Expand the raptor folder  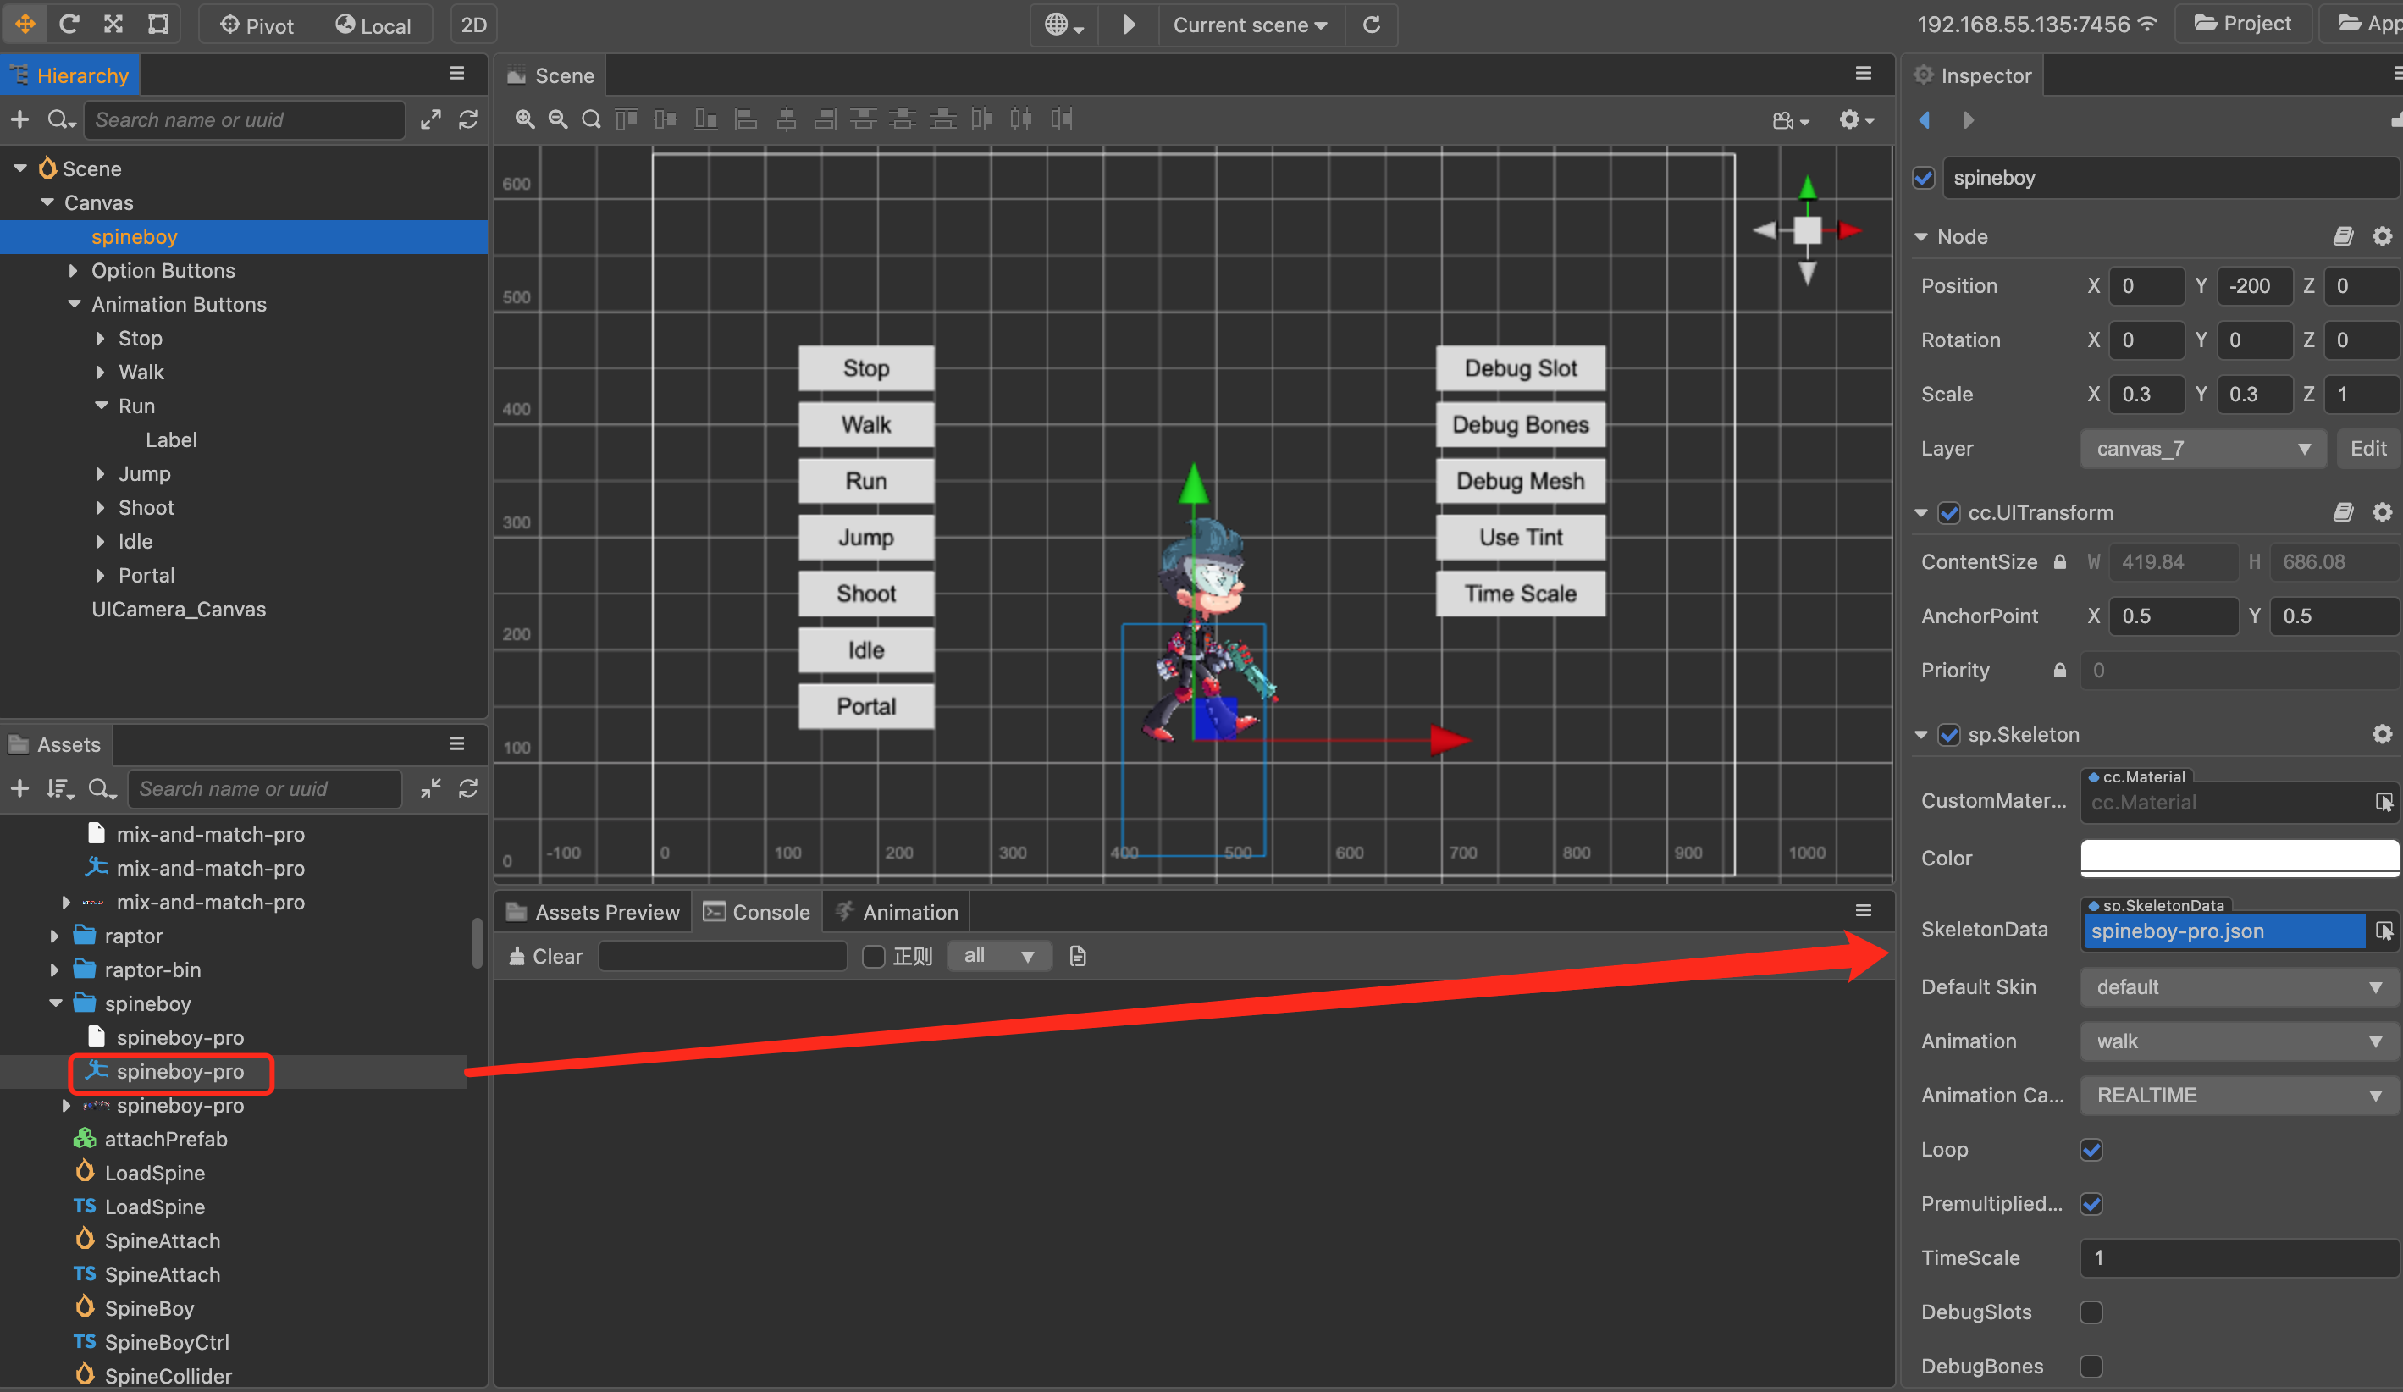point(54,936)
